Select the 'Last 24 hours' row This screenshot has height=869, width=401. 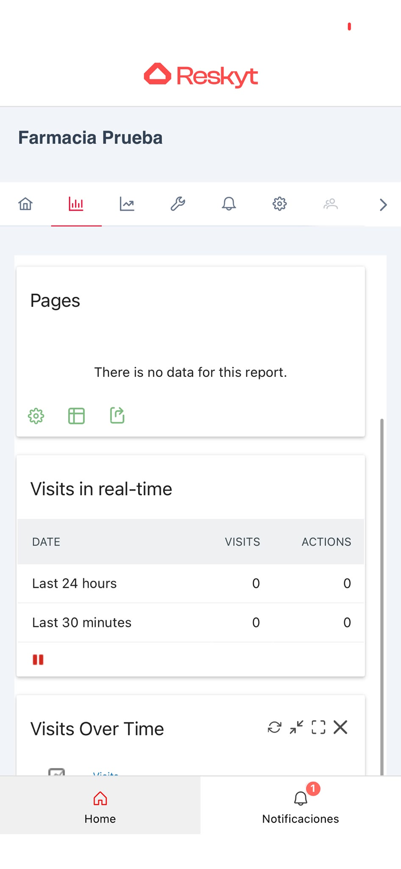click(x=191, y=583)
